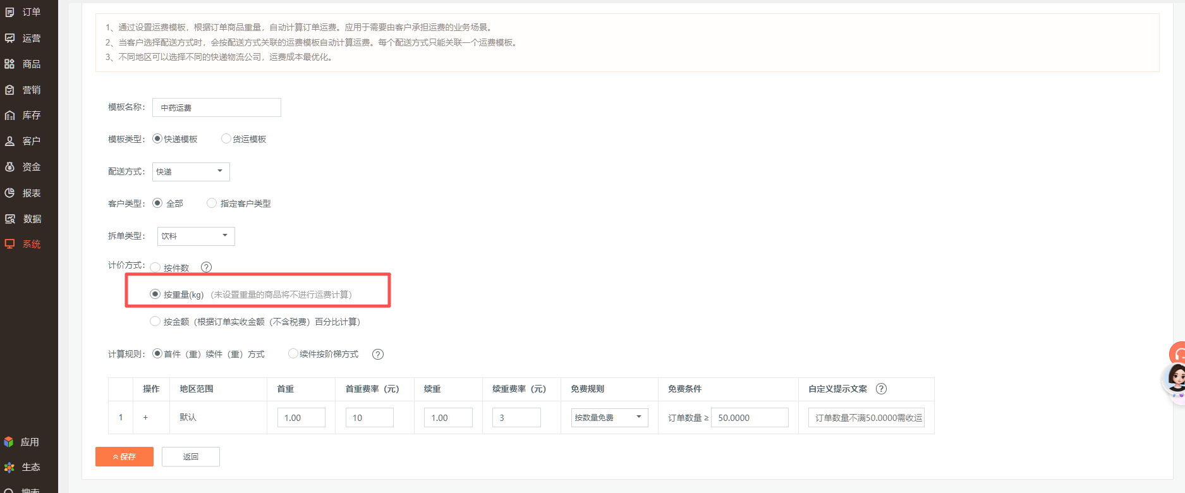The height and width of the screenshot is (493, 1185).
Task: Click the 首重费率 value field
Action: [370, 418]
